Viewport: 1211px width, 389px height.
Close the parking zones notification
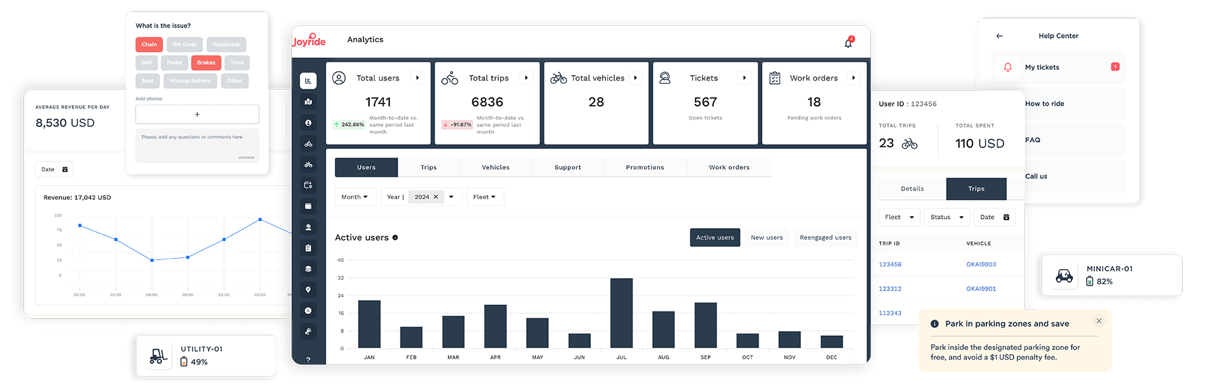[x=1099, y=321]
